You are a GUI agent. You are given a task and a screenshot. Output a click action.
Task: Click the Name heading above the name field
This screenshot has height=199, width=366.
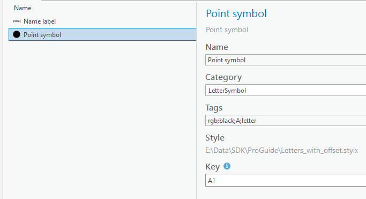(x=216, y=47)
